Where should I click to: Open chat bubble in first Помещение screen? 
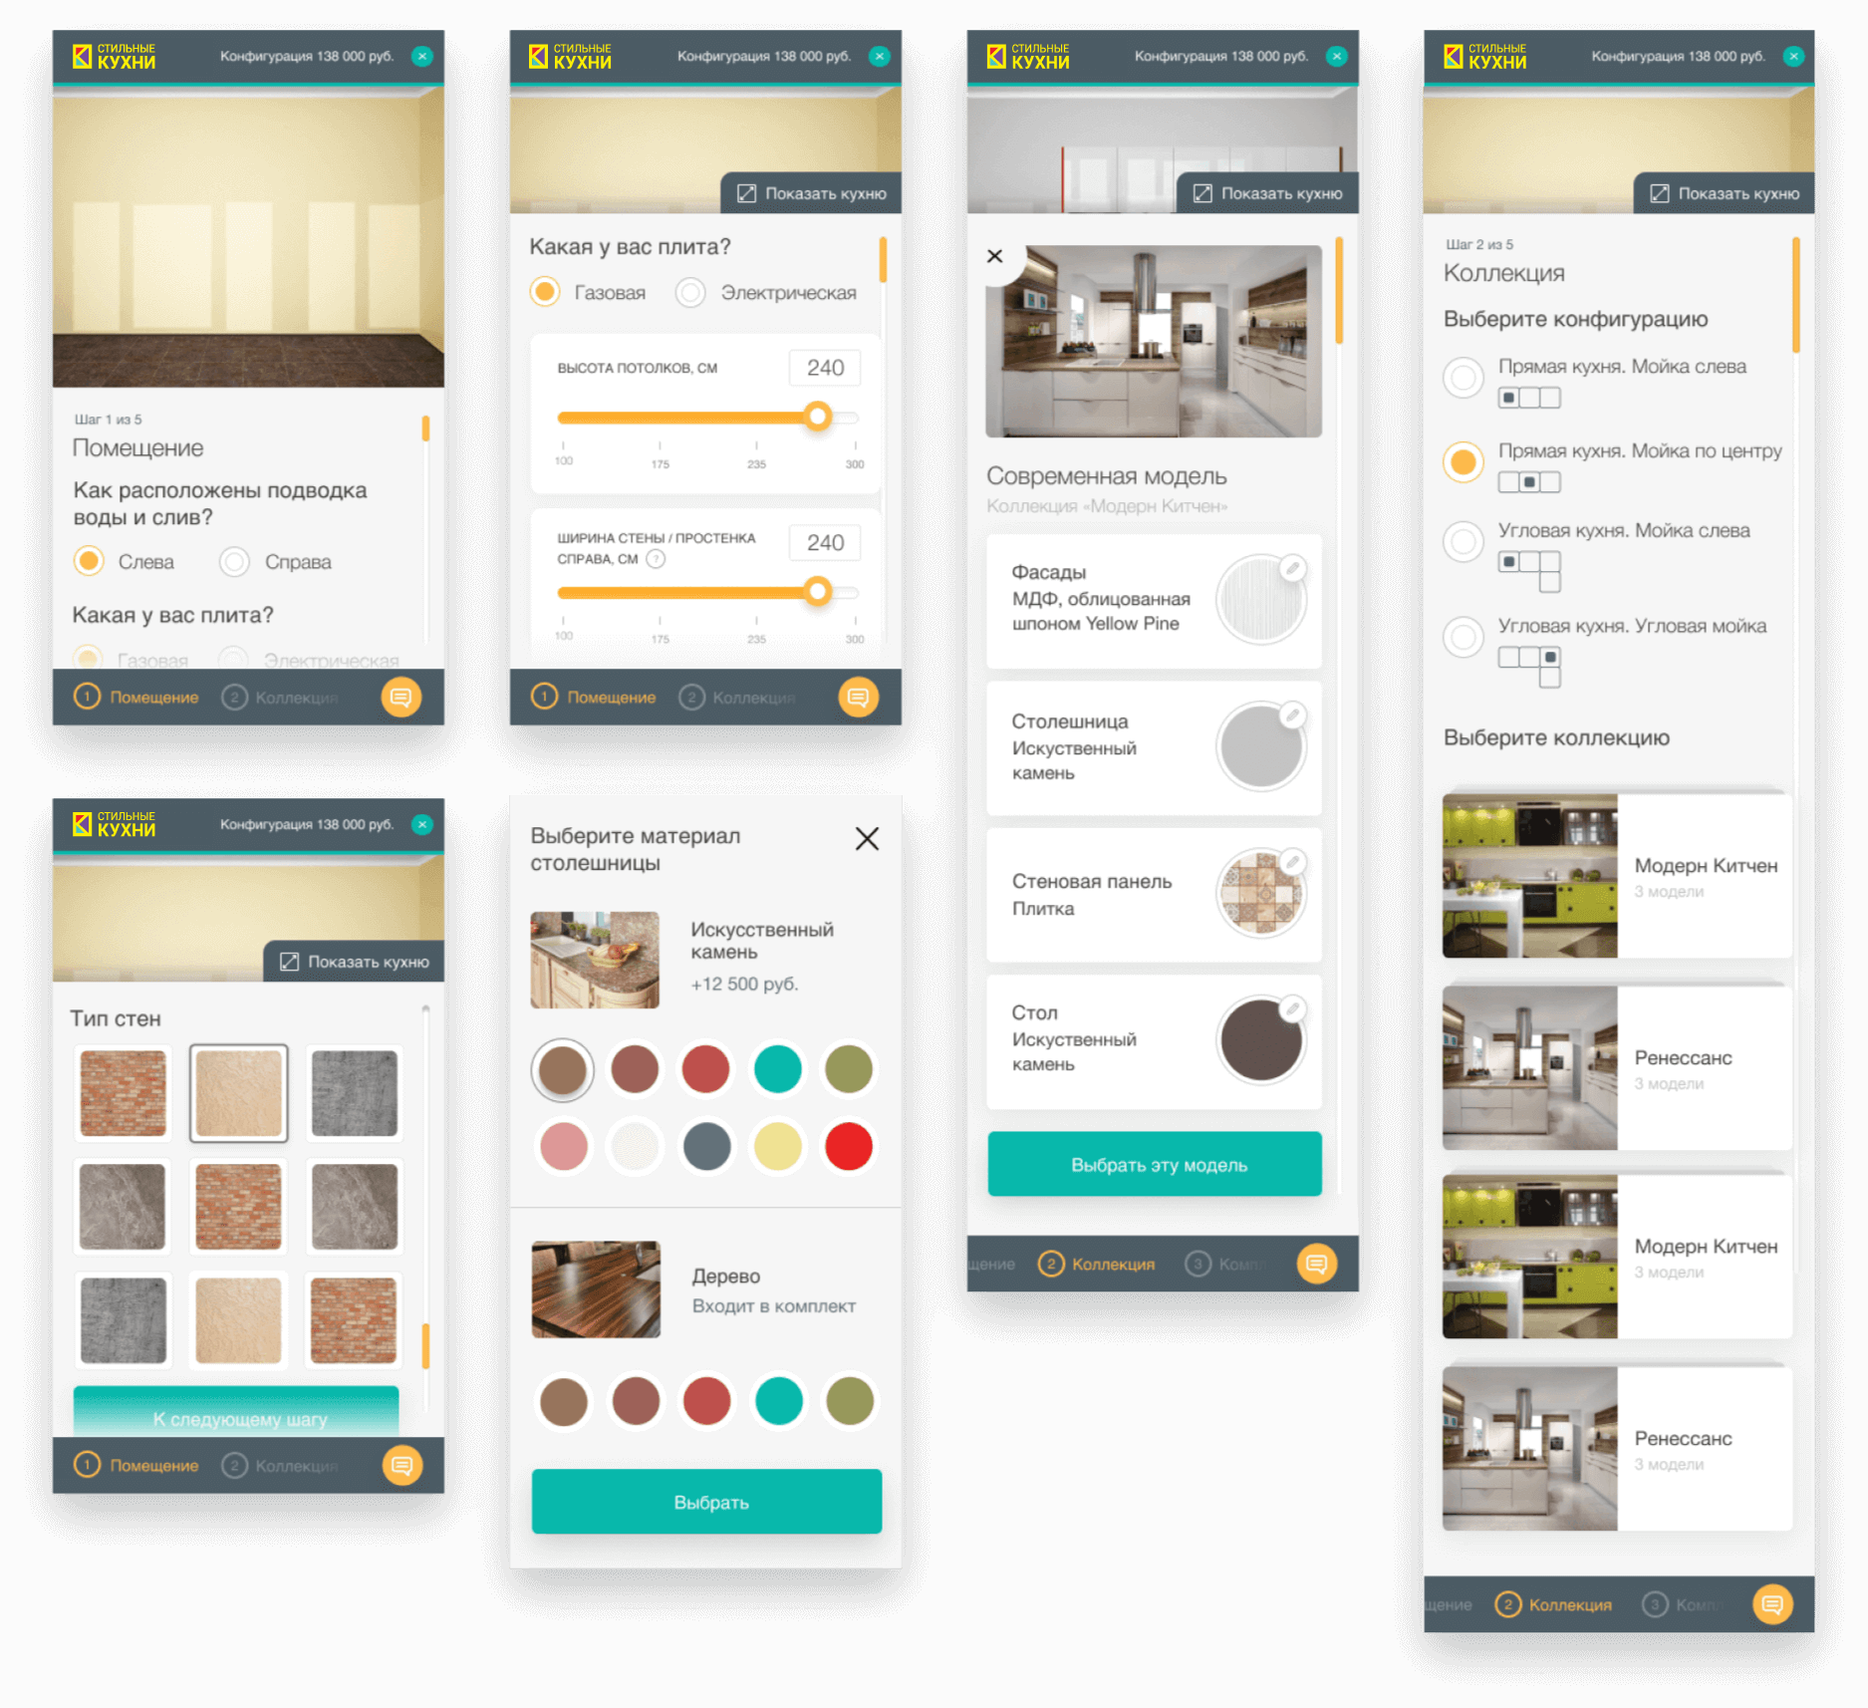click(x=401, y=697)
